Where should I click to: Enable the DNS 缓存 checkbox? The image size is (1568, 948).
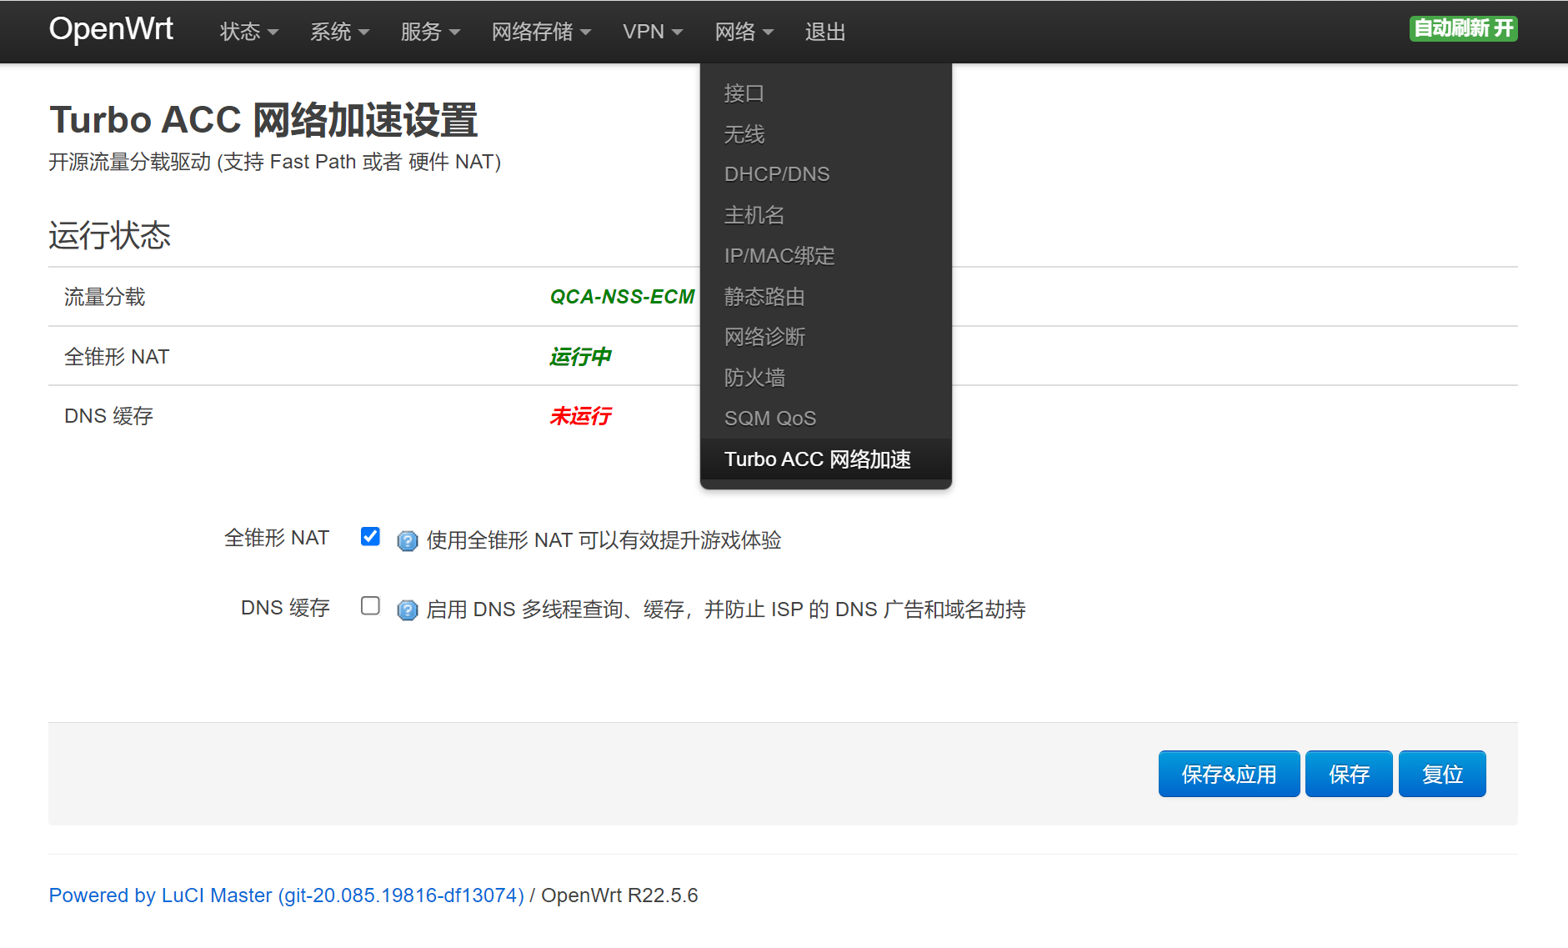point(370,606)
